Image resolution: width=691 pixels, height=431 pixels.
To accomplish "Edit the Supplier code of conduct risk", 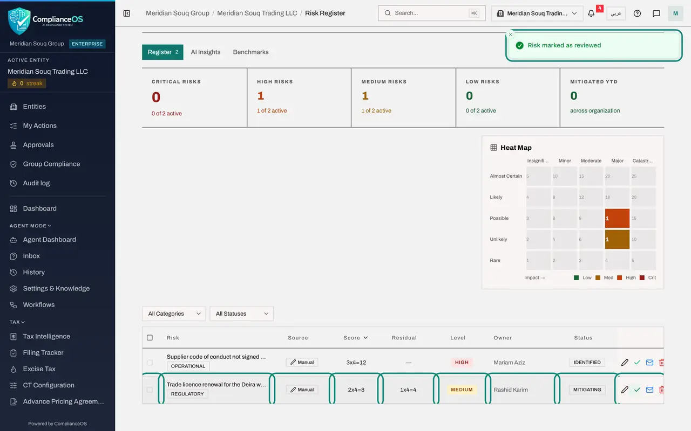I will pyautogui.click(x=625, y=363).
